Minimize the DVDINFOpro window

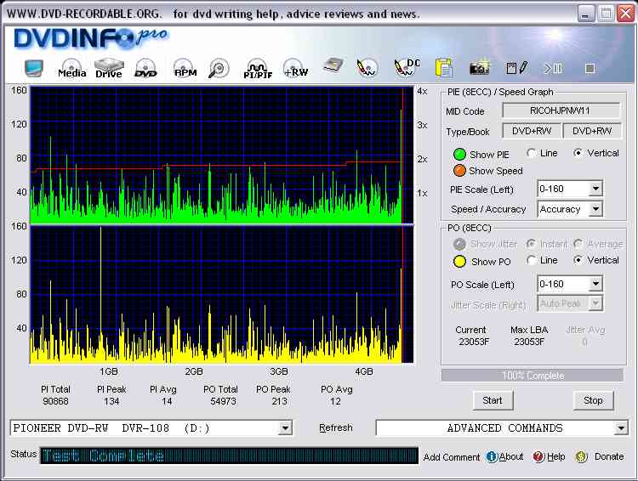coord(585,14)
